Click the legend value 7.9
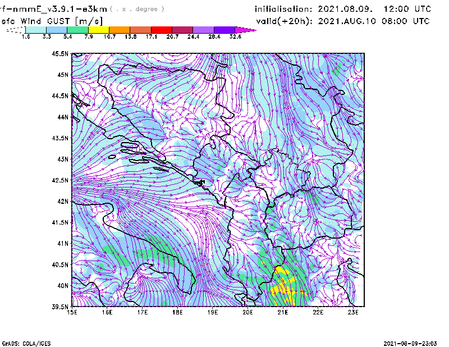The height and width of the screenshot is (347, 449). point(89,36)
